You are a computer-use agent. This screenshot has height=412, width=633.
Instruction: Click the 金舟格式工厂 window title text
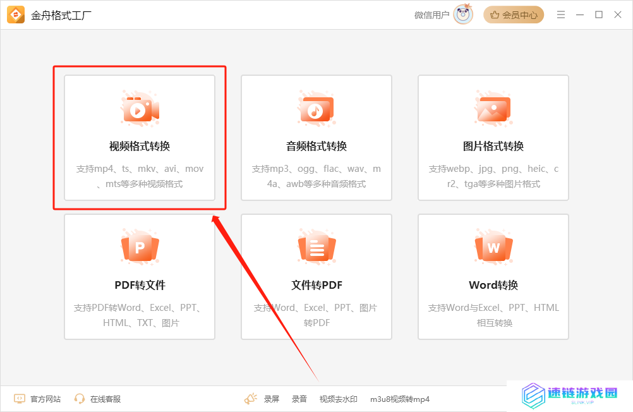pos(61,15)
